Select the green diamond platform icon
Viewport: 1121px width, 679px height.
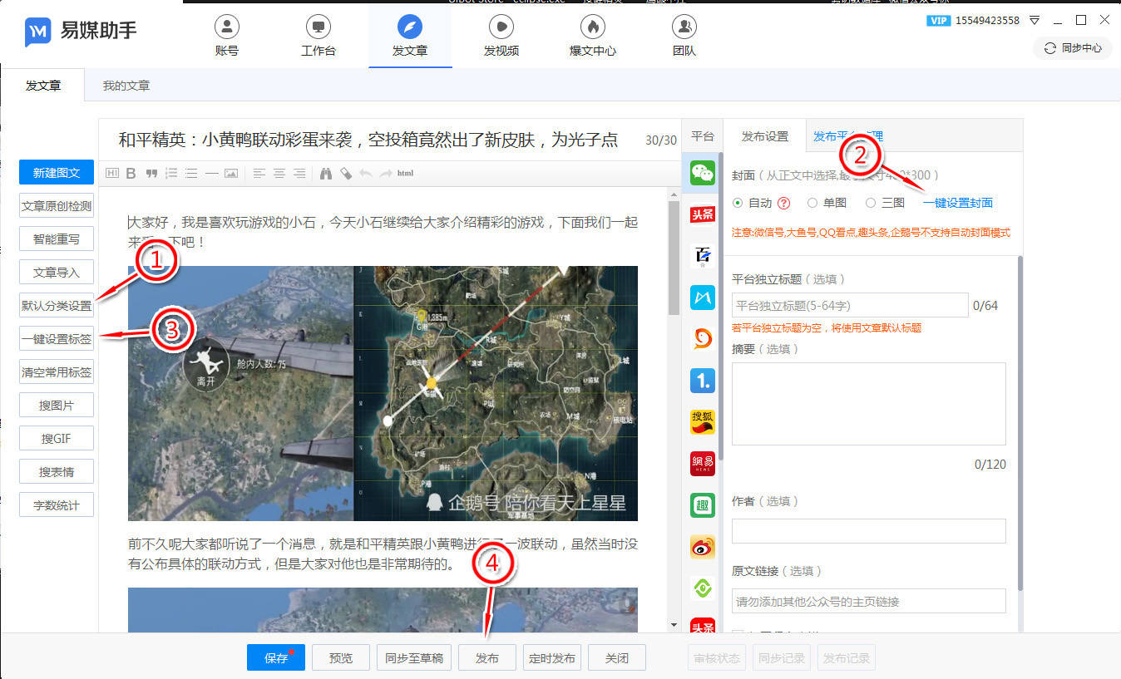(x=703, y=588)
